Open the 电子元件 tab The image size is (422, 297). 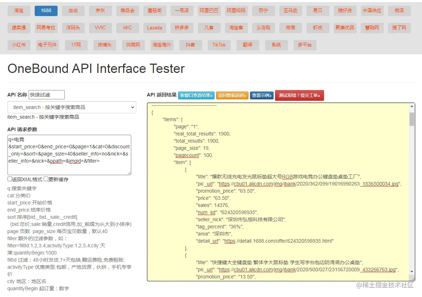(x=47, y=45)
